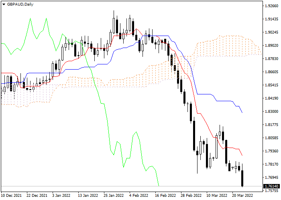Click price level 1.90245 on the axis
The image size is (281, 200).
272,32
